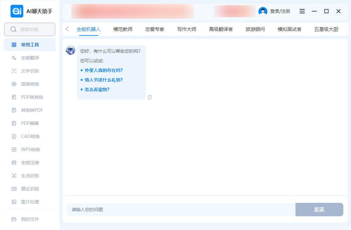Open 生活识别 from the sidebar
Image resolution: width=351 pixels, height=230 pixels.
[x=30, y=176]
